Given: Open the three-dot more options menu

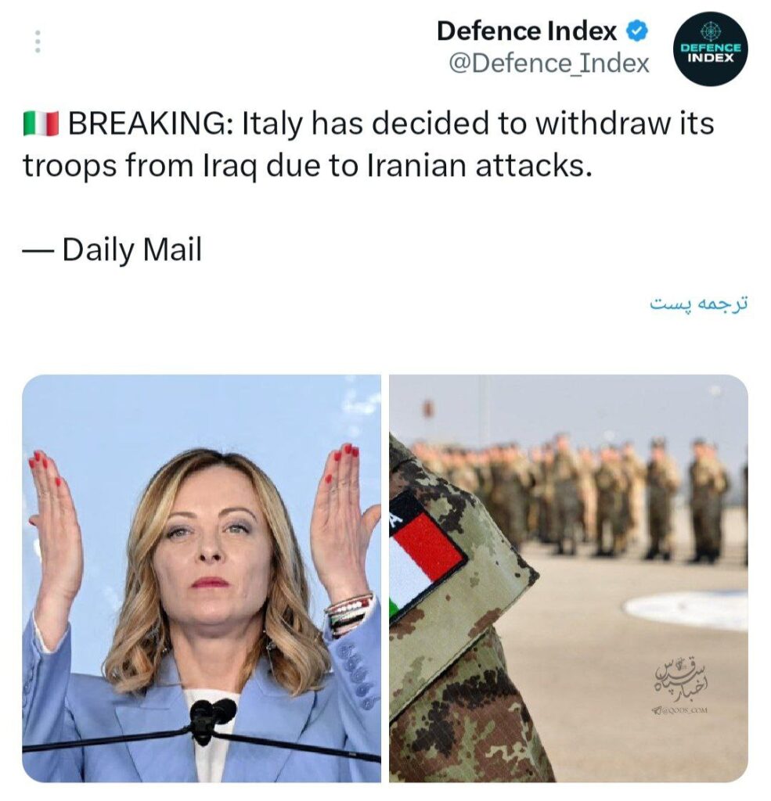Looking at the screenshot, I should (x=38, y=42).
